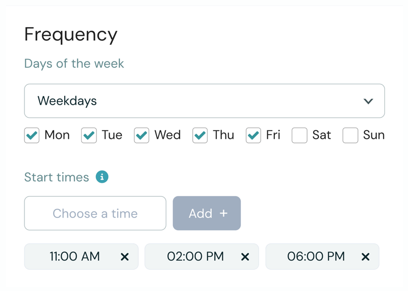
Task: Toggle the Tue checkbox off
Action: click(89, 135)
